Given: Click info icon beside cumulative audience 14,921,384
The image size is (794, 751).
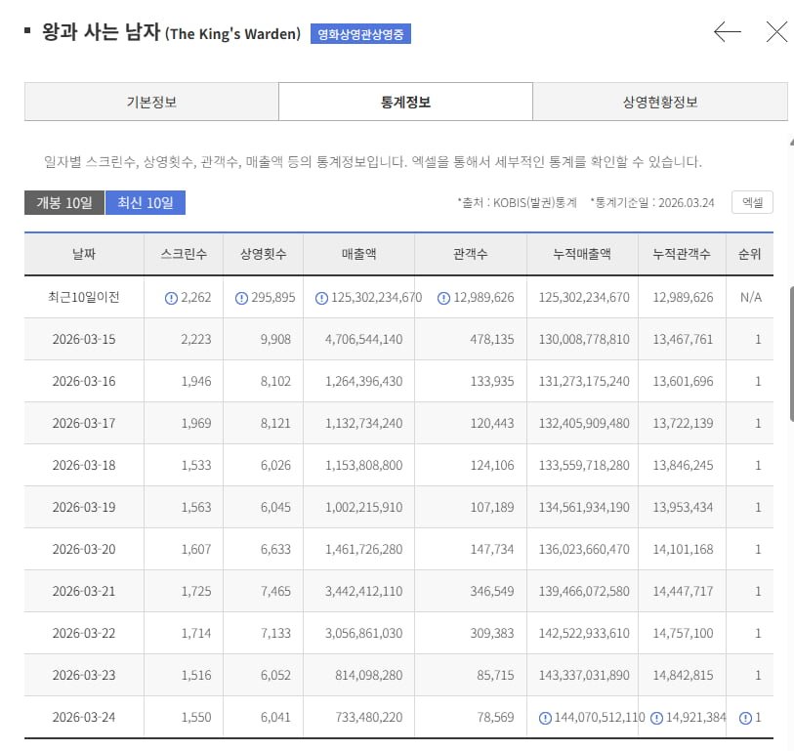Looking at the screenshot, I should (x=657, y=718).
